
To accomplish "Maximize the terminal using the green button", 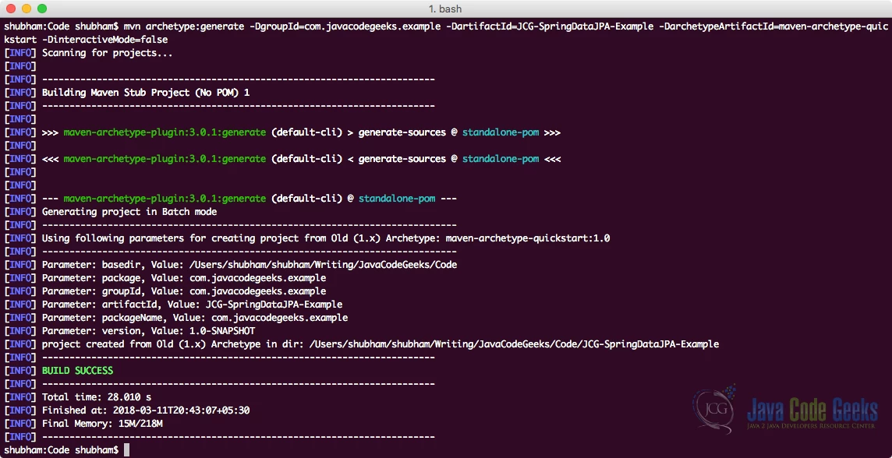I will (41, 9).
